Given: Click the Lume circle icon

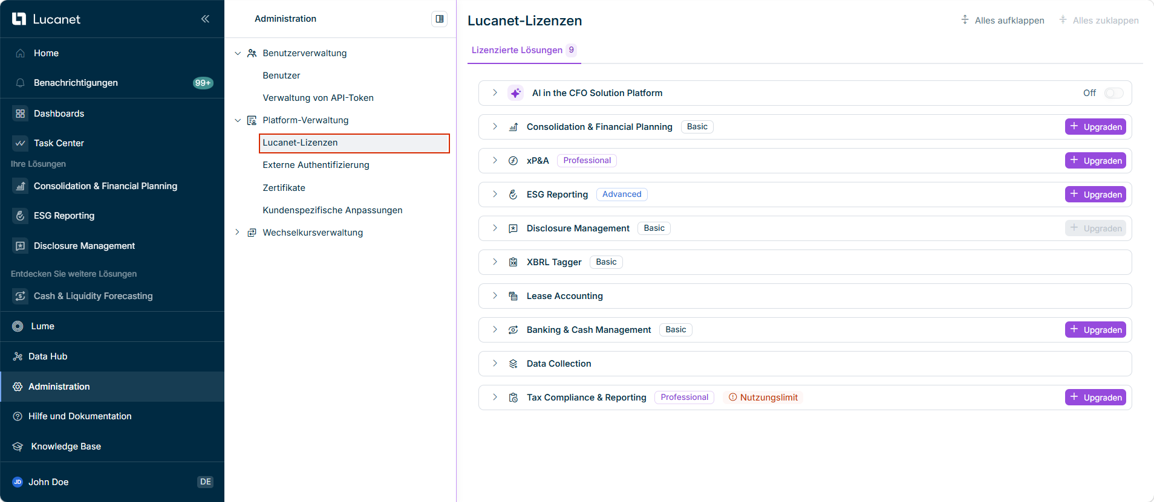Looking at the screenshot, I should 18,326.
